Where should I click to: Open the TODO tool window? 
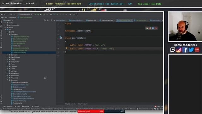point(35,106)
